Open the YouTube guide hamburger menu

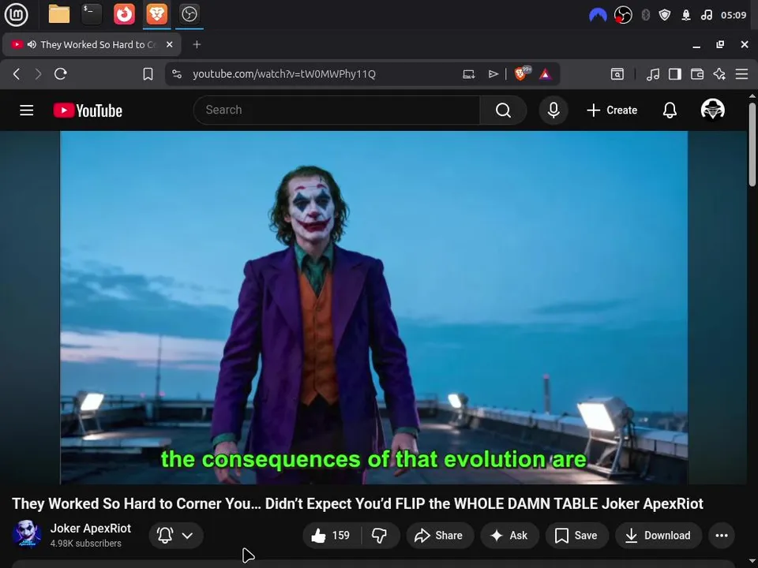point(27,110)
